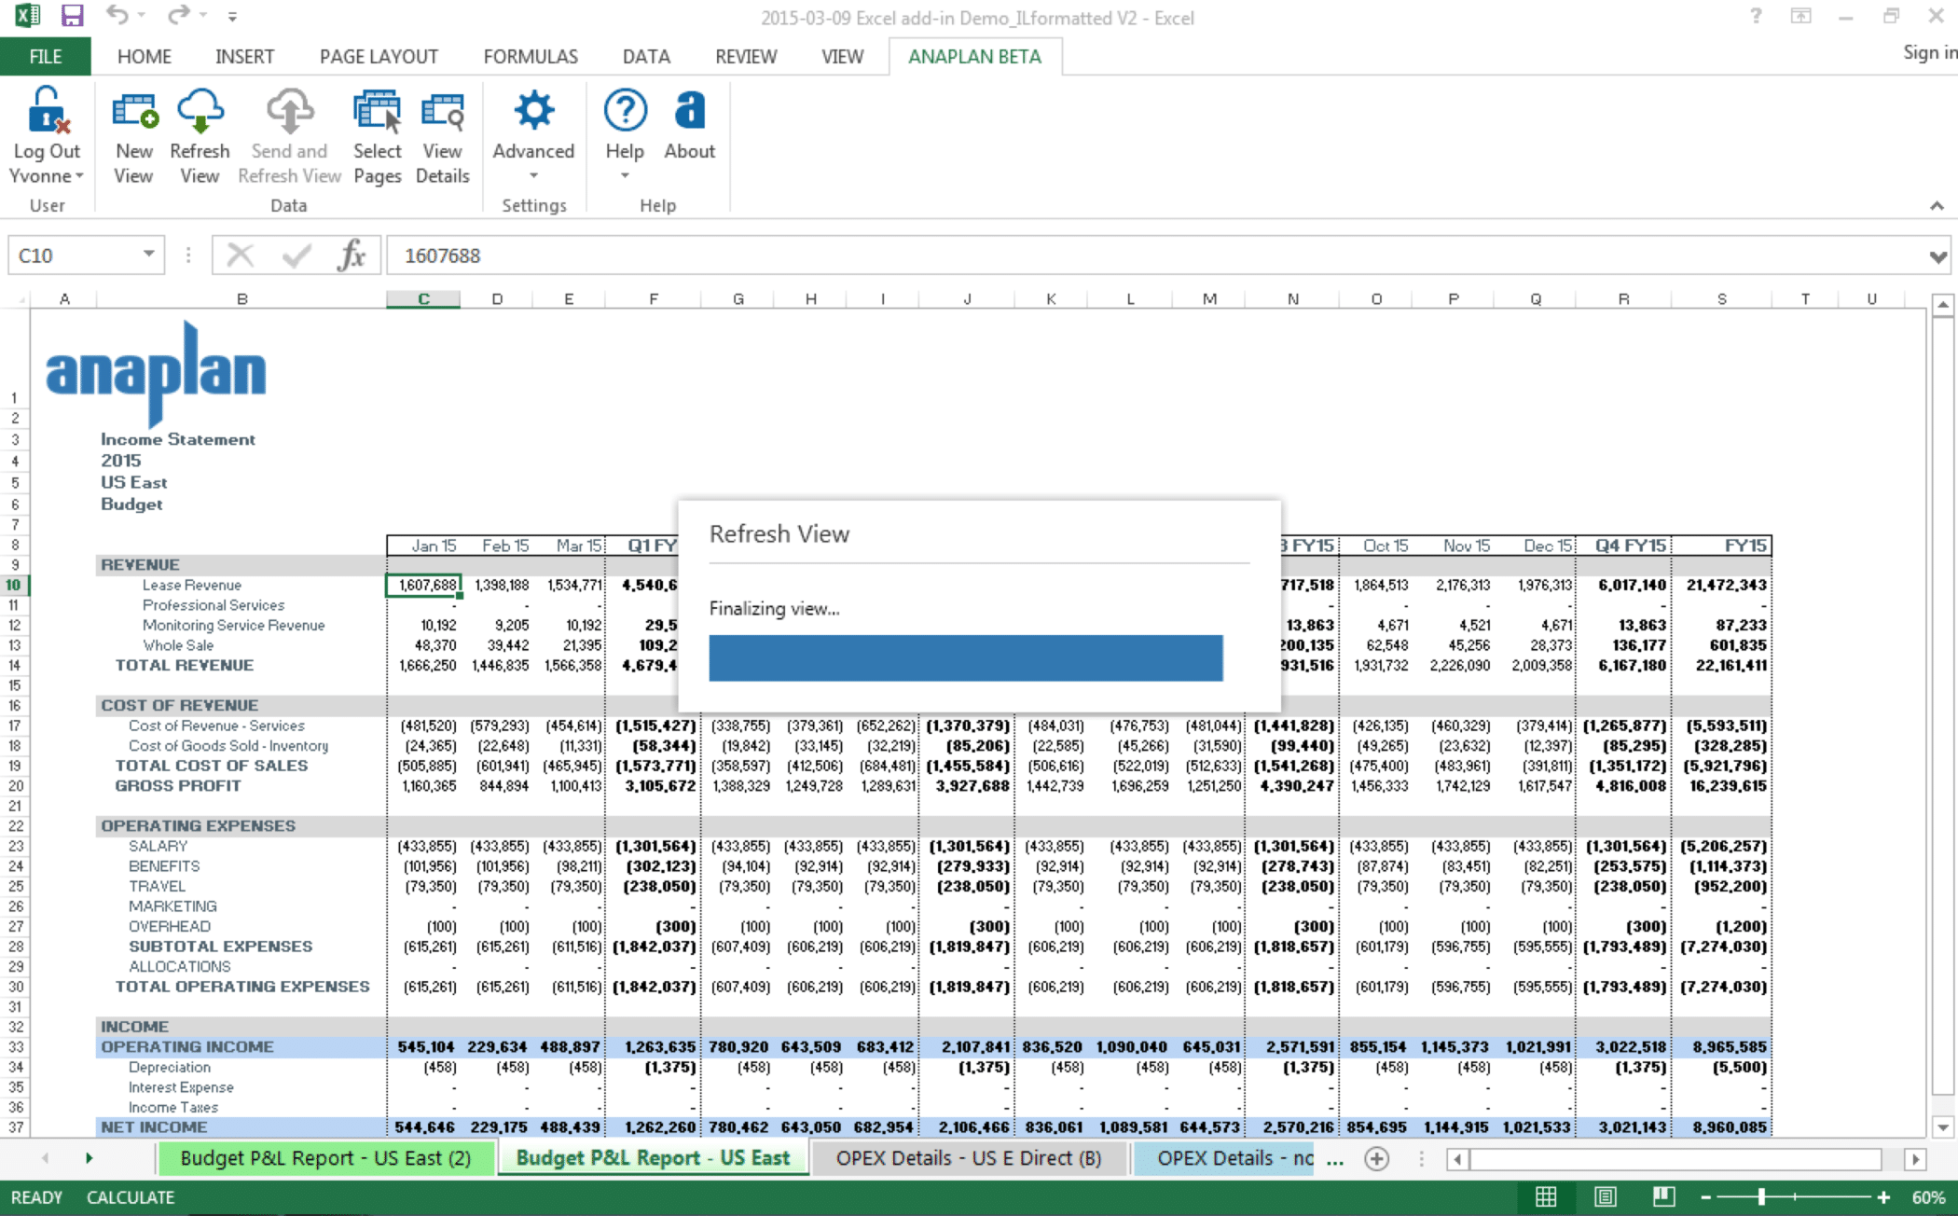Open the Help question mark icon
The width and height of the screenshot is (1958, 1216).
coord(625,110)
